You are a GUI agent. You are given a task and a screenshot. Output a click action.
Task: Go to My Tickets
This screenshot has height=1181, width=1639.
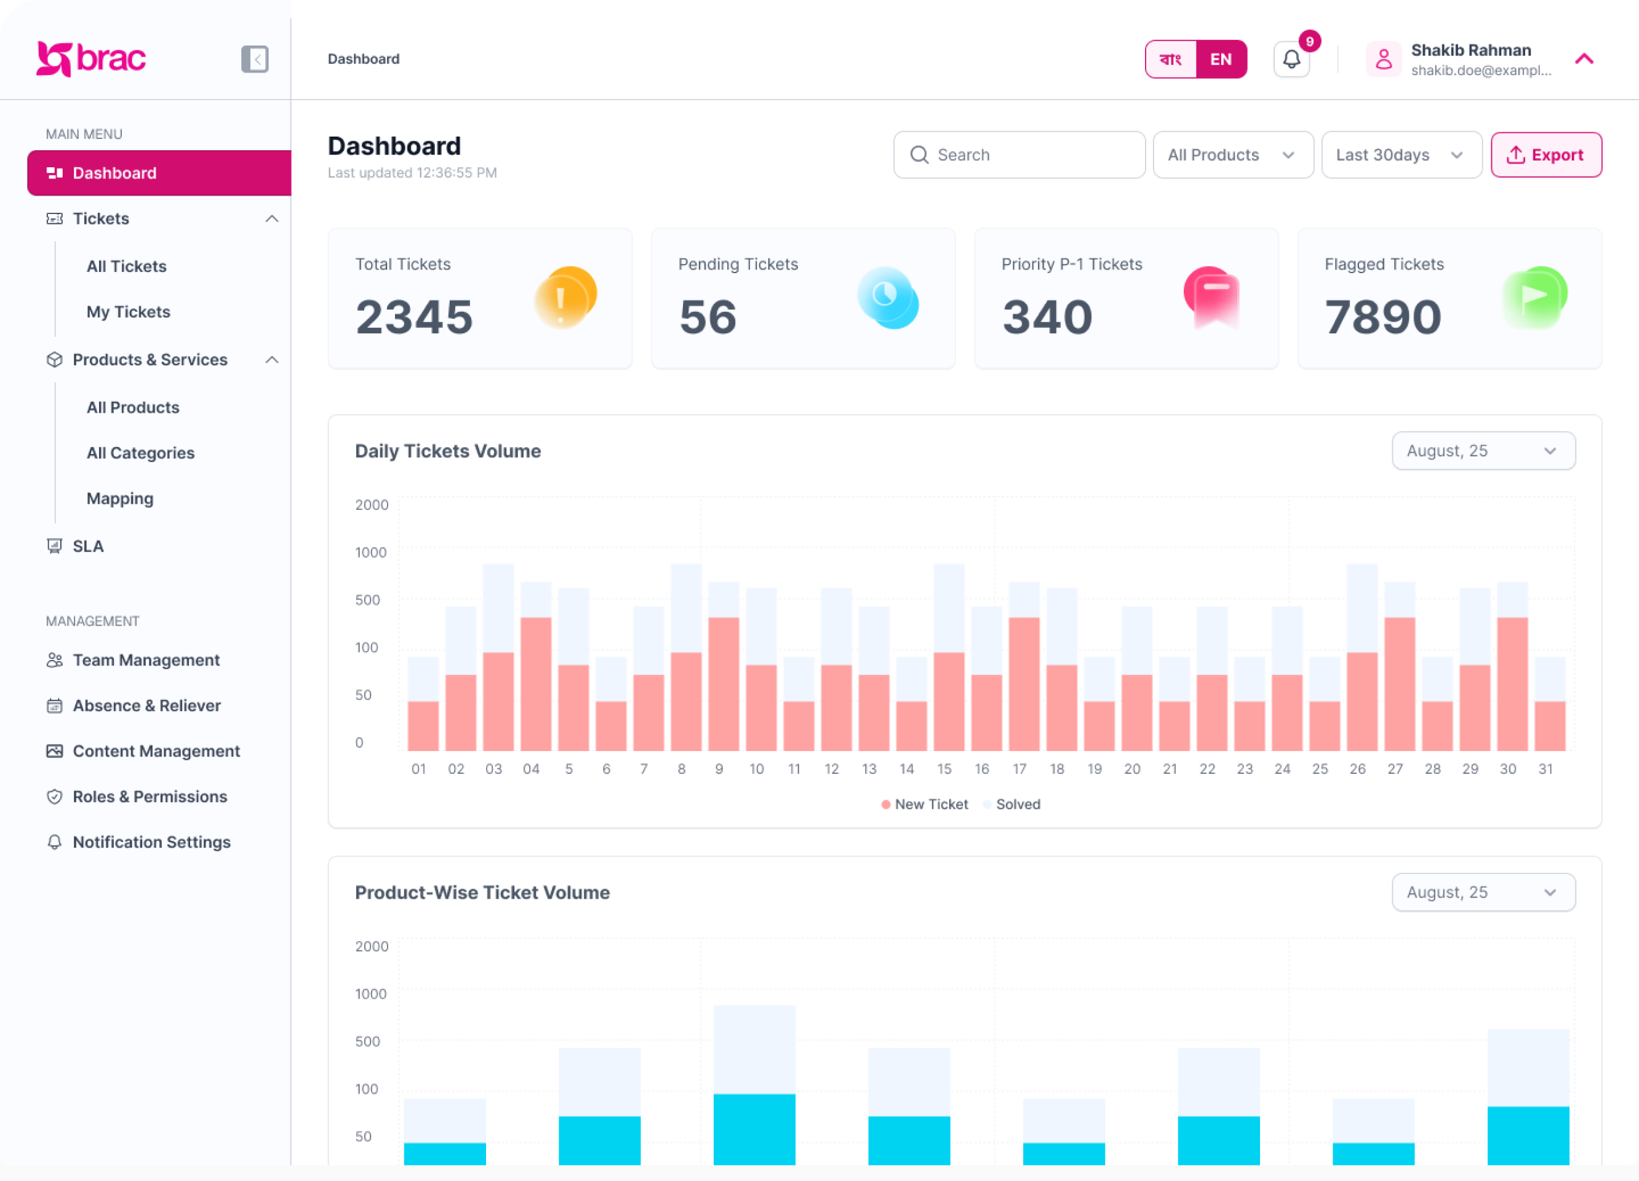click(128, 311)
